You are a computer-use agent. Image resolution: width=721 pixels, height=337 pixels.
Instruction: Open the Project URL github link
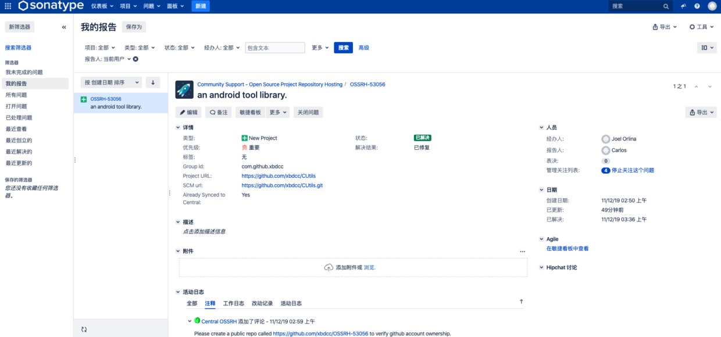279,176
